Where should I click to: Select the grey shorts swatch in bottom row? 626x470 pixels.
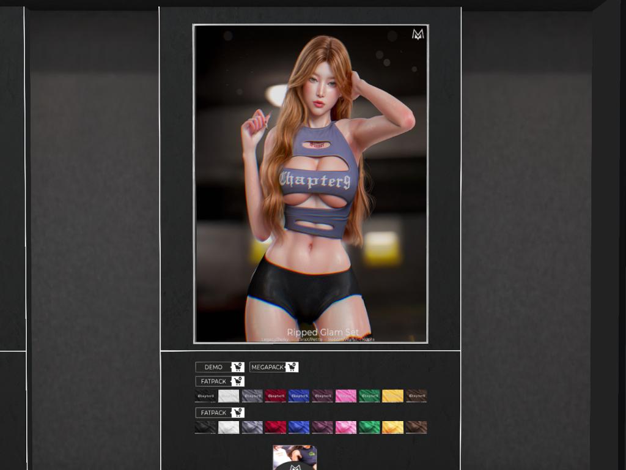pyautogui.click(x=252, y=427)
